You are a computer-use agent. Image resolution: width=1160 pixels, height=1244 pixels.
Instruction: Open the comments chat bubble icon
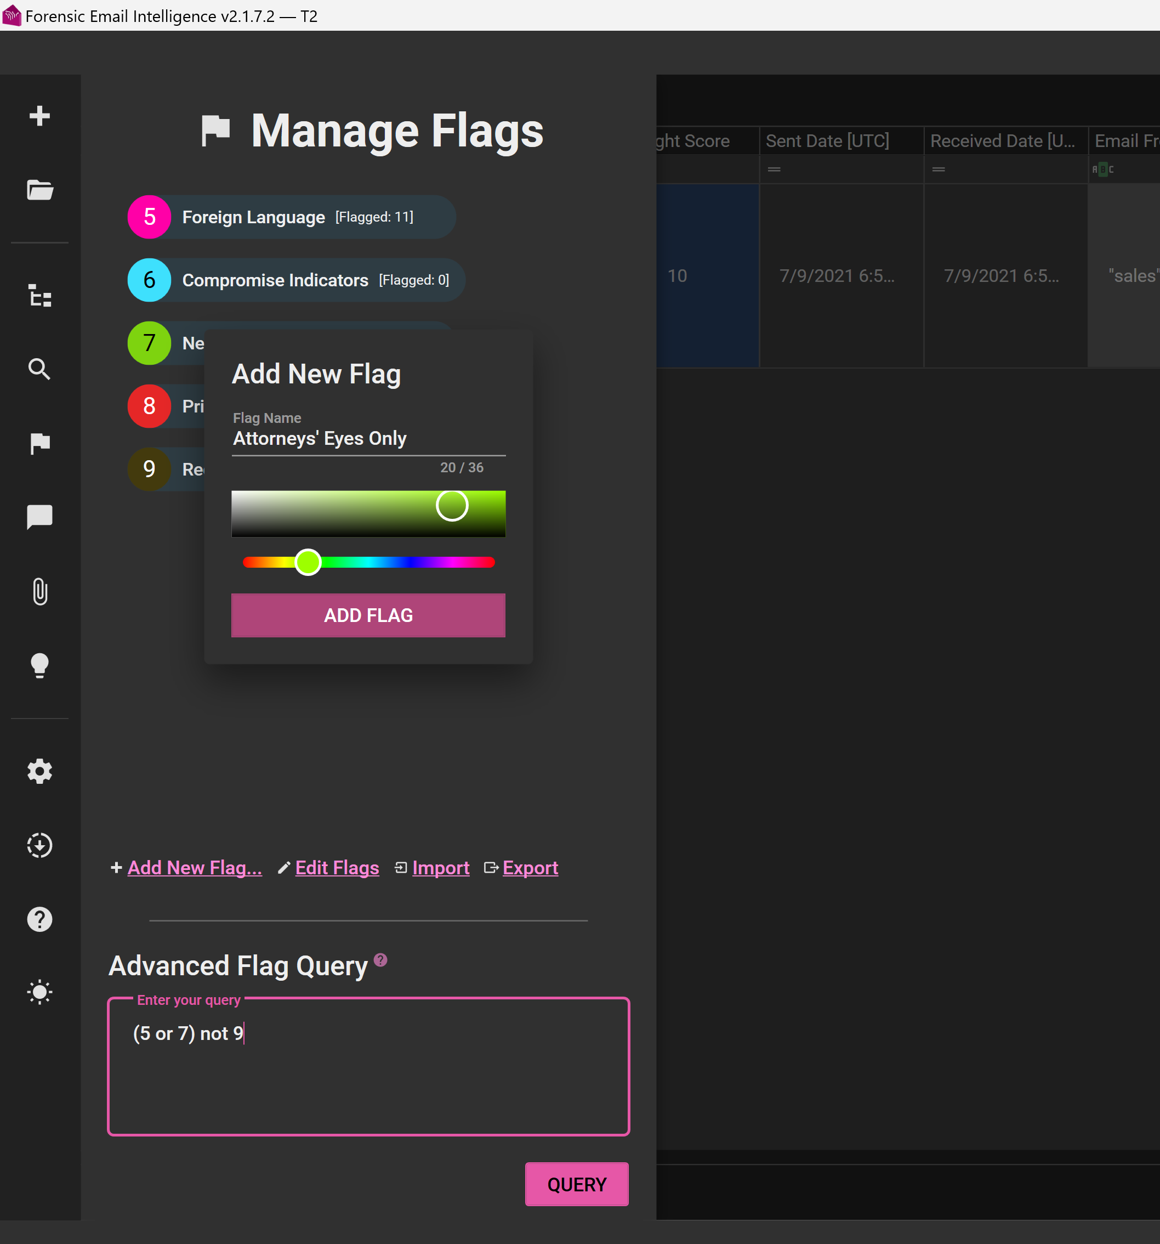[39, 517]
